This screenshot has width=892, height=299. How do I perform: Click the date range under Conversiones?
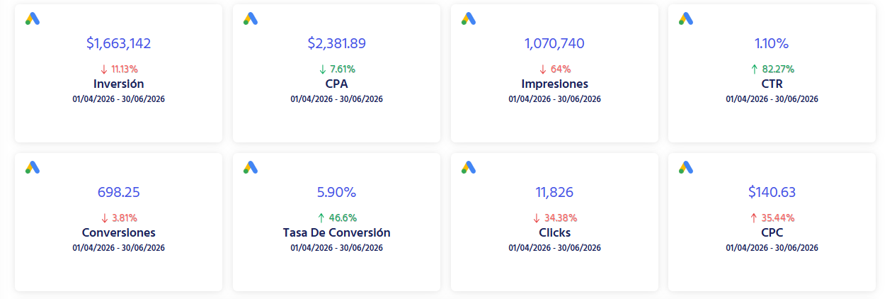point(119,248)
